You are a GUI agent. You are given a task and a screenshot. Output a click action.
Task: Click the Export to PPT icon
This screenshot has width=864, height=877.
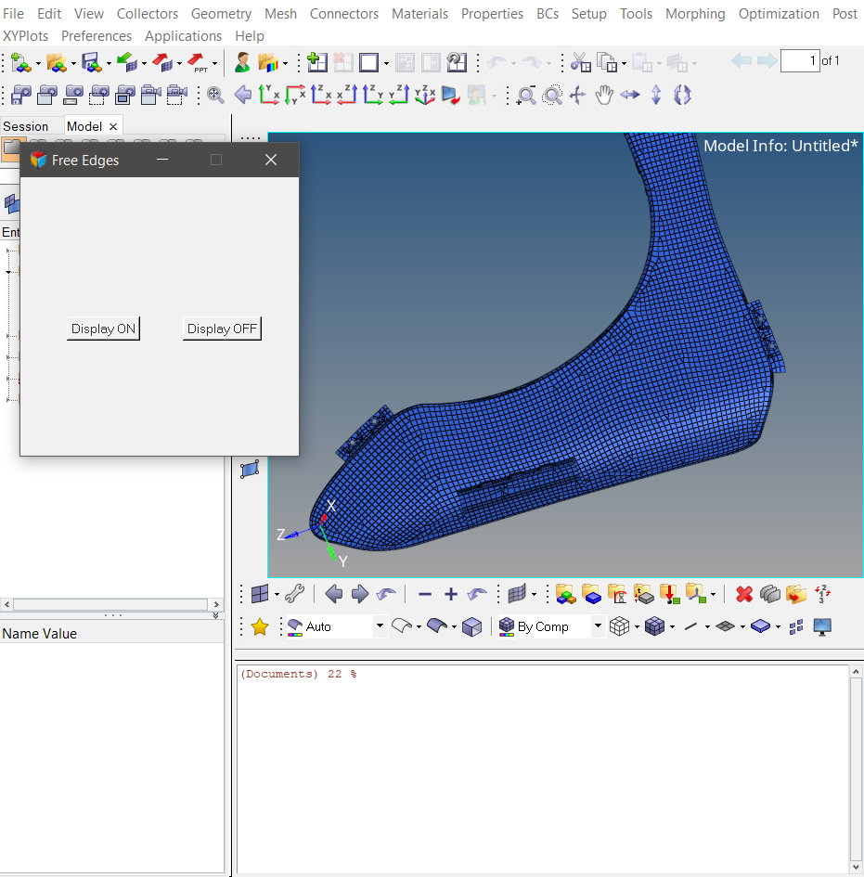click(x=198, y=63)
